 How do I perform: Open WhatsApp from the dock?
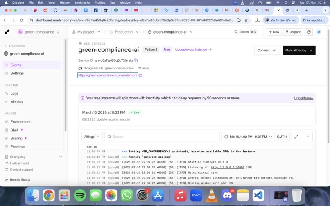127,195
